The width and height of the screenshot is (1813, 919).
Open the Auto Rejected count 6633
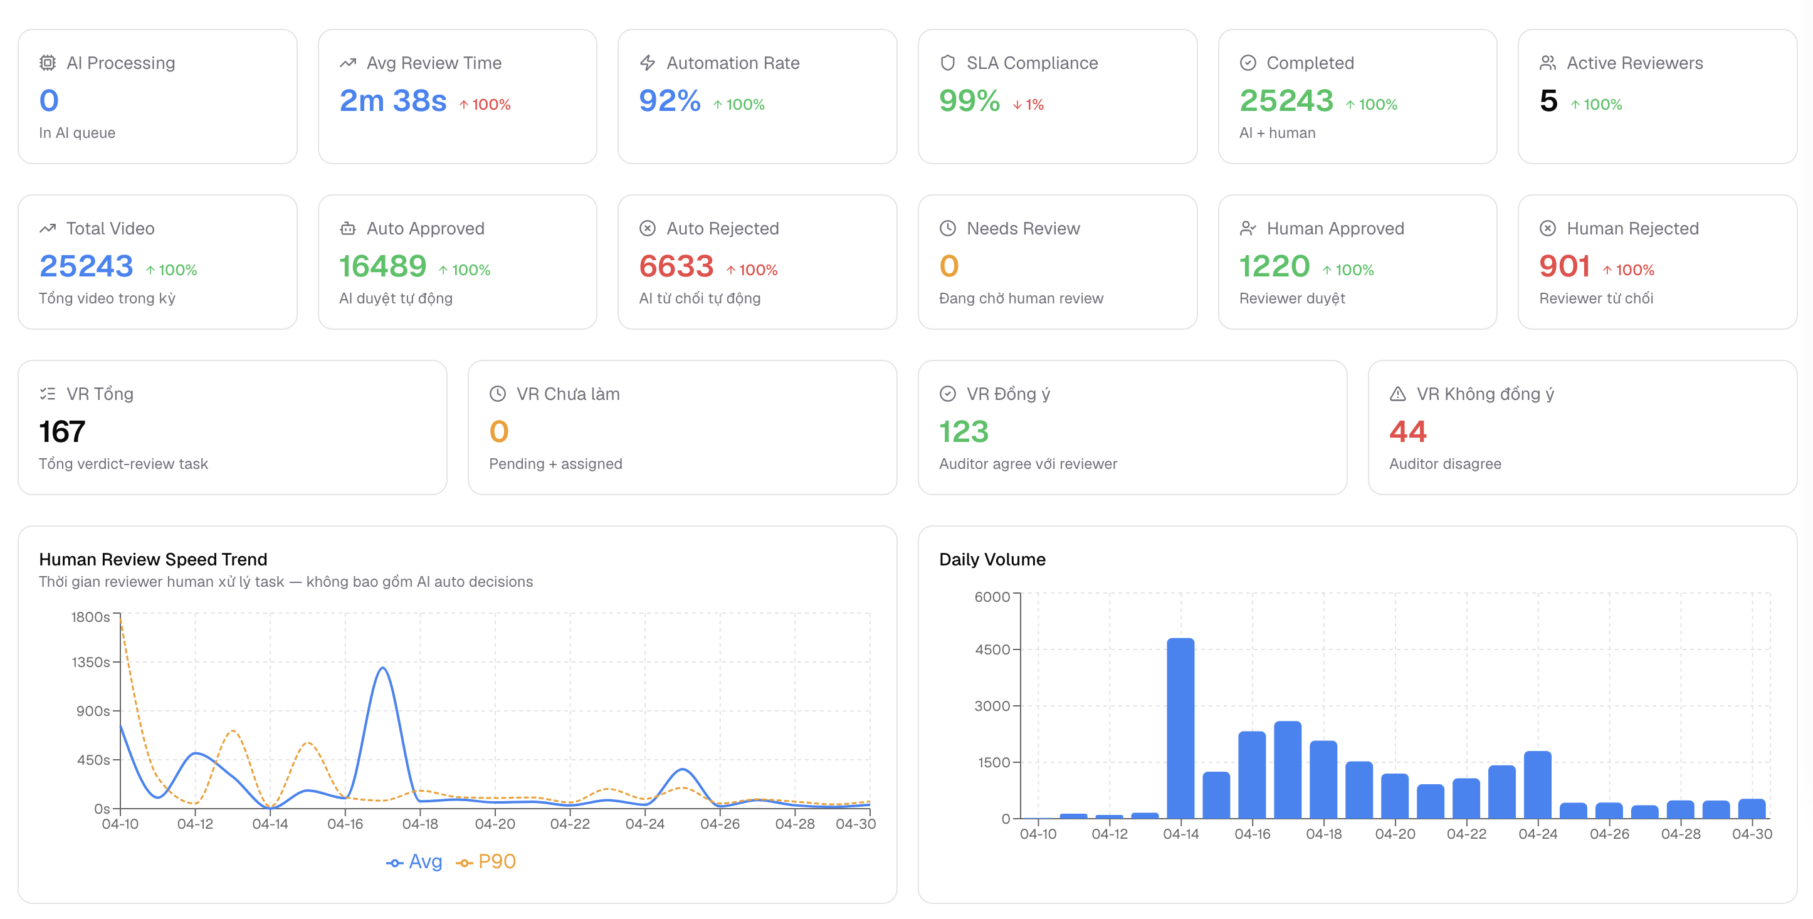(676, 266)
